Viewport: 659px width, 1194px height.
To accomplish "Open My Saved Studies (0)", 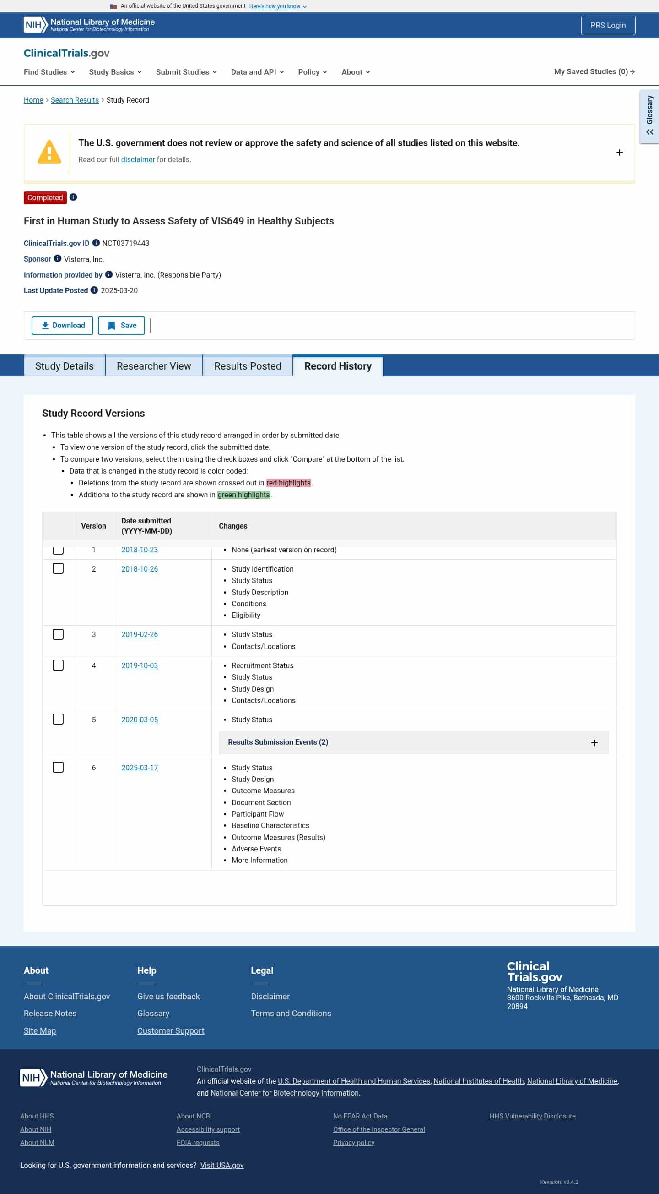I will click(x=594, y=71).
